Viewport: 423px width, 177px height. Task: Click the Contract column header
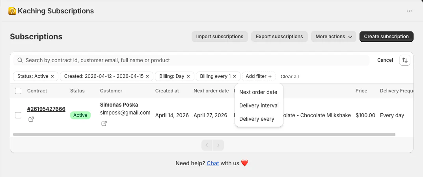37,91
